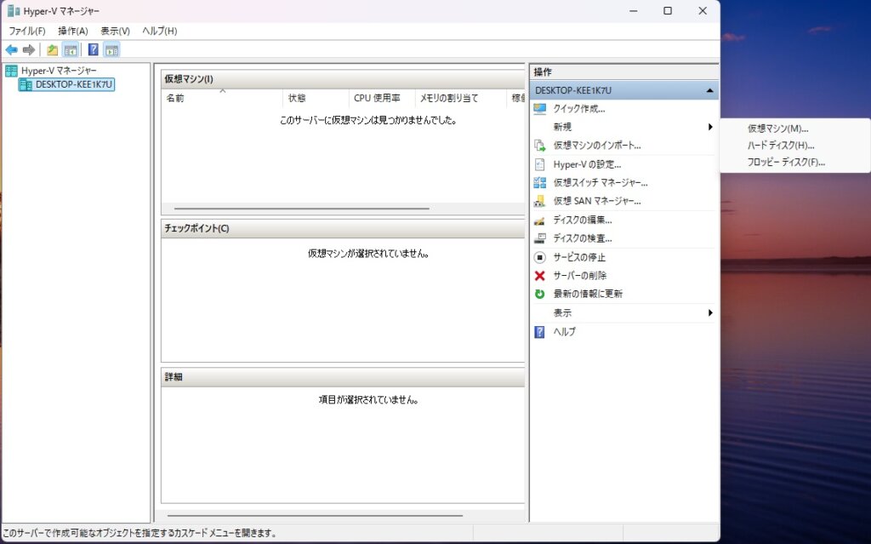Click the ディスクの検査 icon
This screenshot has height=544, width=871.
539,238
